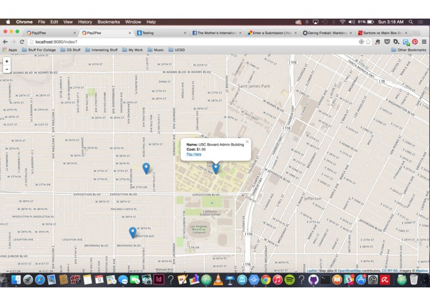Open Terminal from the Dock

click(x=325, y=280)
